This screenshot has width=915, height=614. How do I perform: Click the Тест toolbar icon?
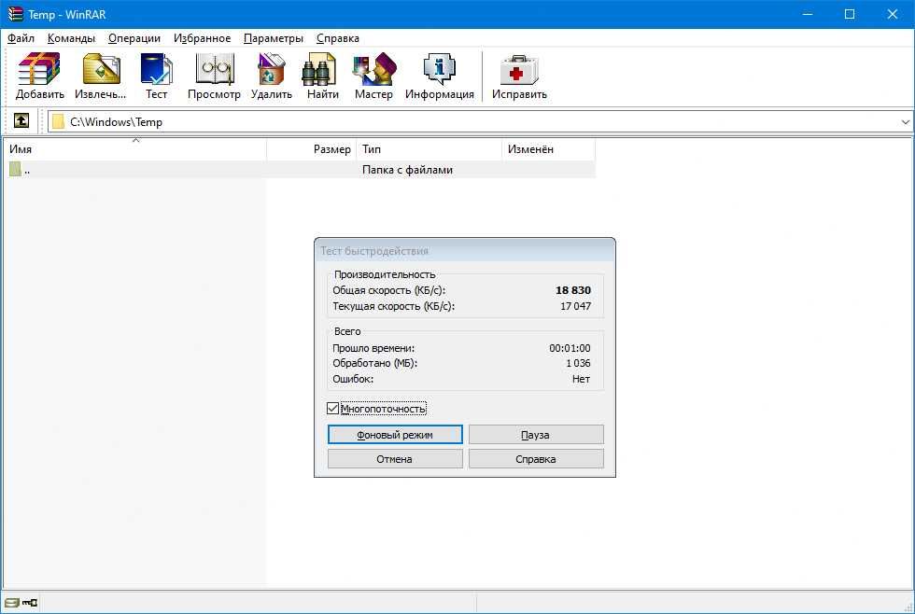pyautogui.click(x=156, y=77)
